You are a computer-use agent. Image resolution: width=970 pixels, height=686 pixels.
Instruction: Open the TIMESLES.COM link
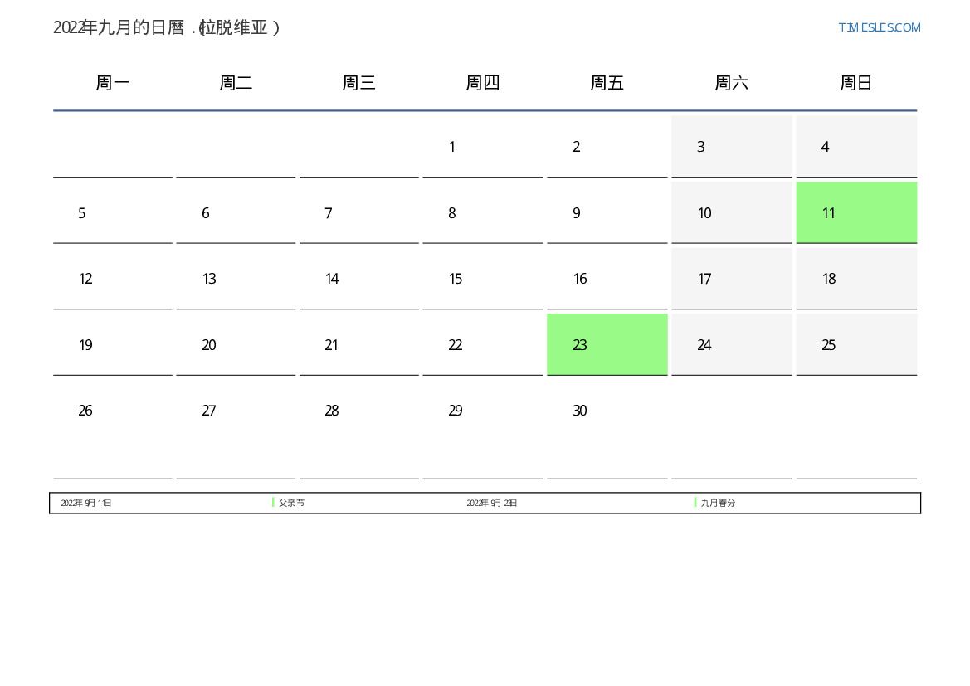click(879, 27)
